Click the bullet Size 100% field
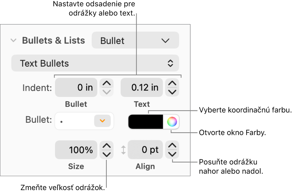Image resolution: width=296 pixels, height=192 pixels. coord(76,150)
